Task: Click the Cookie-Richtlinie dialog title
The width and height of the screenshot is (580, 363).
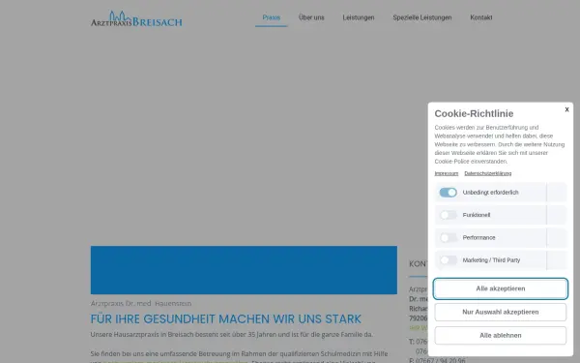Action: 474,113
